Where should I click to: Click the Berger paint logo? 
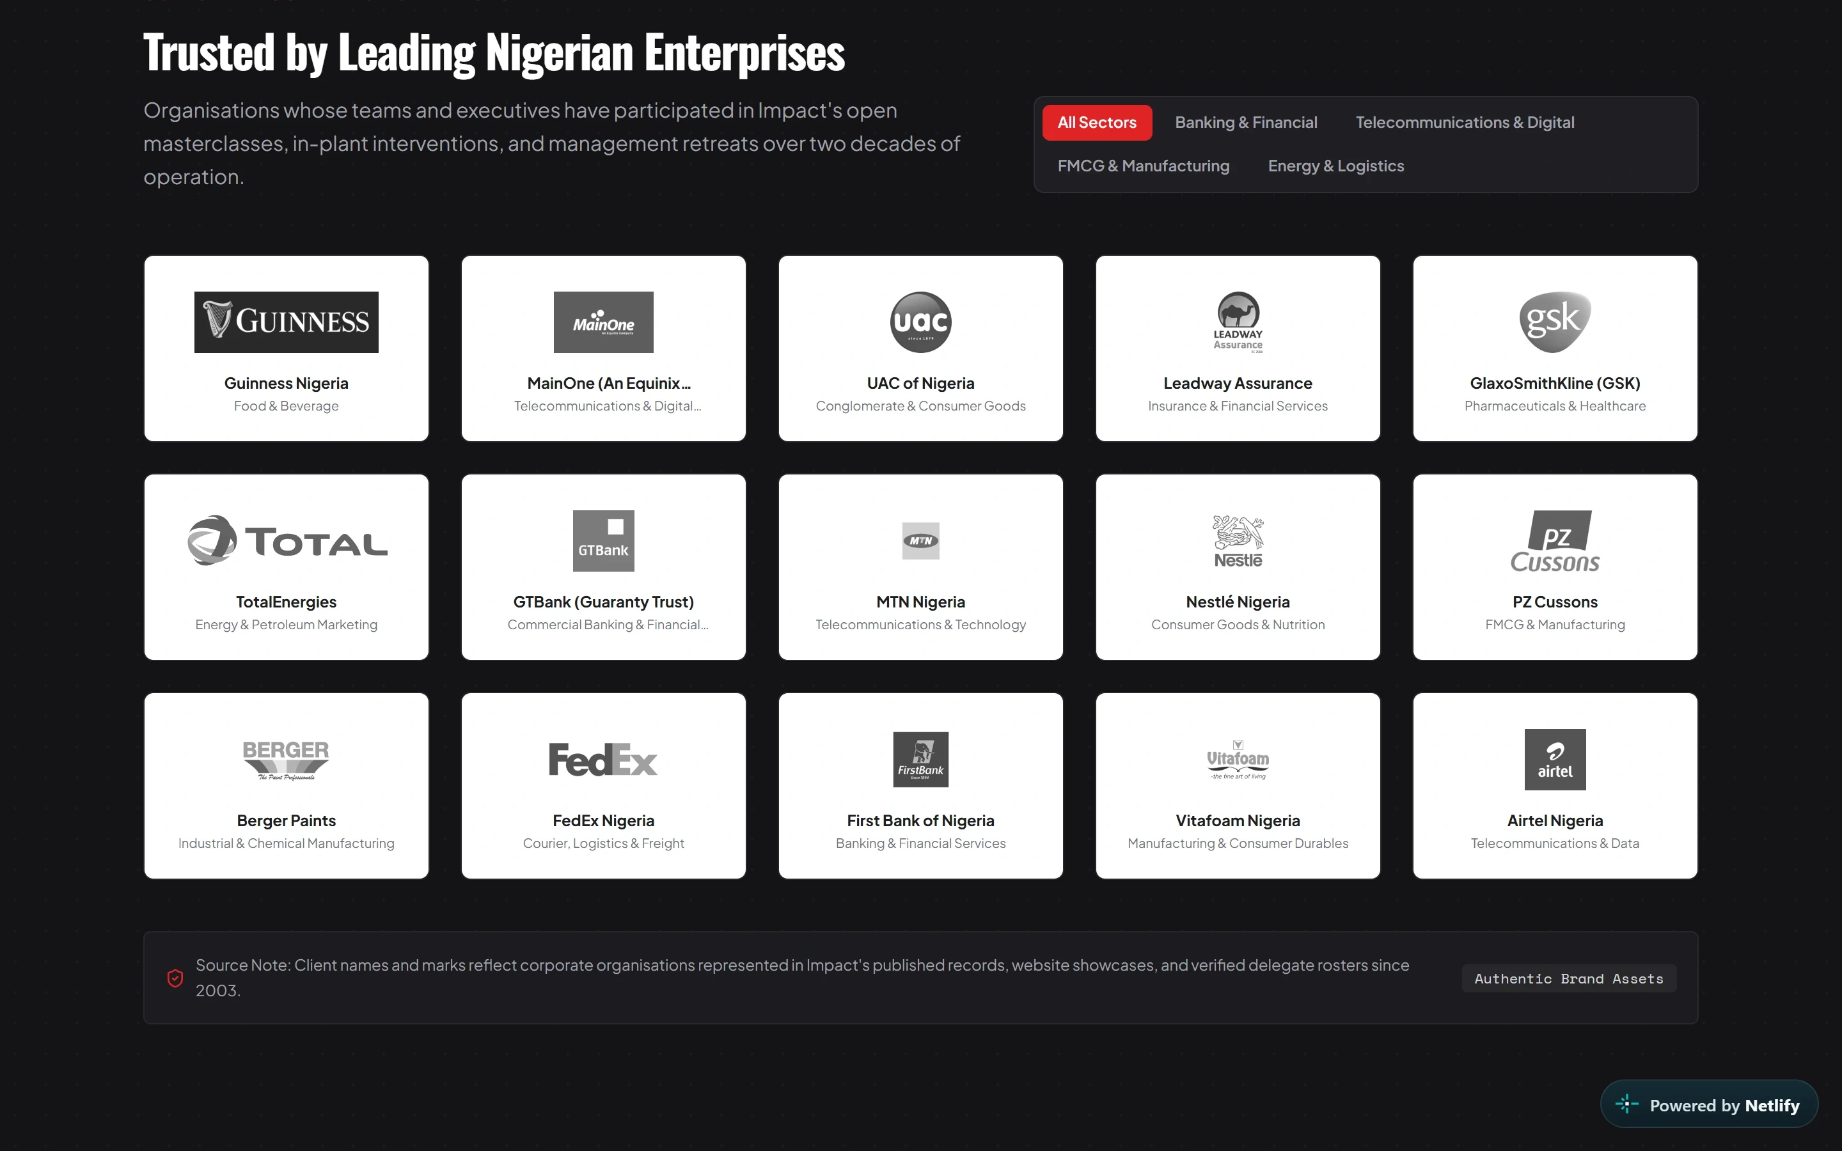pos(286,760)
